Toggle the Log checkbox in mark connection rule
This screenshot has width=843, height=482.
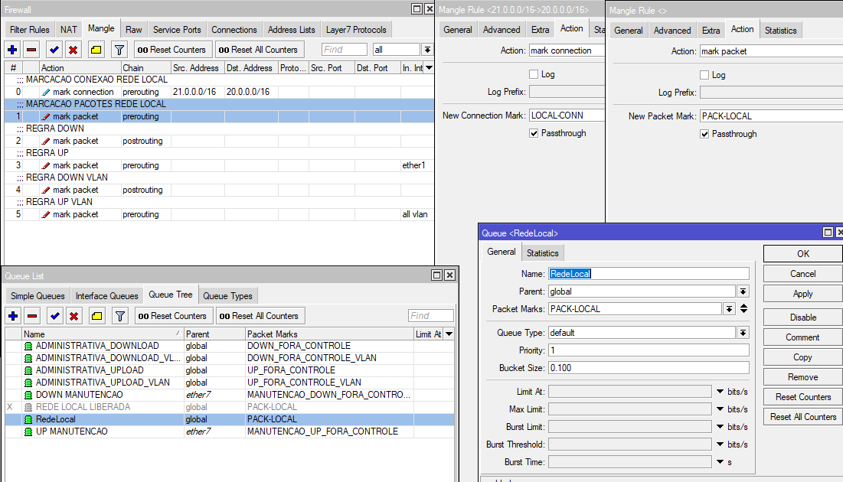pyautogui.click(x=534, y=74)
